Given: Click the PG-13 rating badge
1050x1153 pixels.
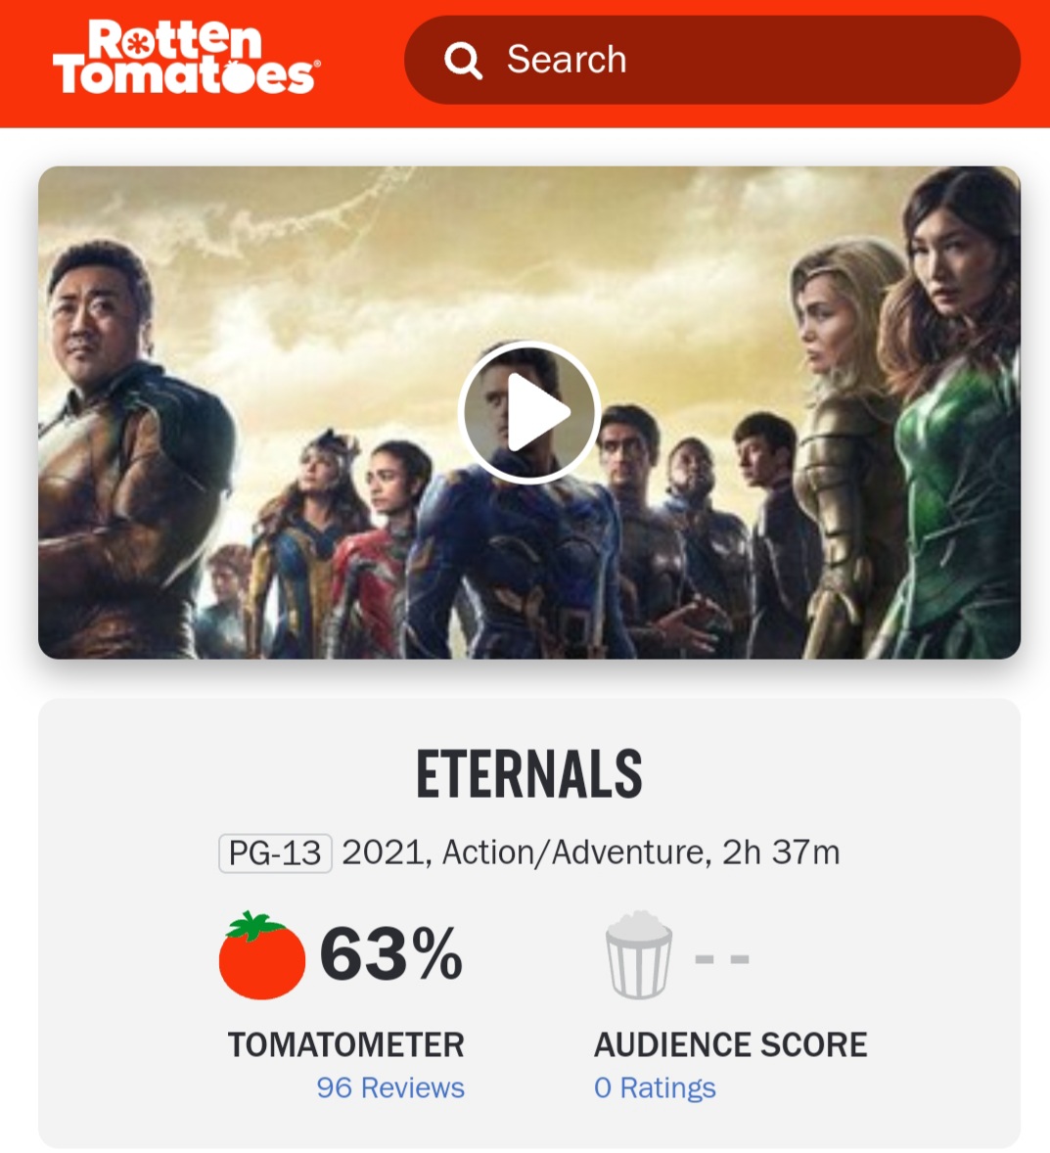Looking at the screenshot, I should [x=275, y=853].
